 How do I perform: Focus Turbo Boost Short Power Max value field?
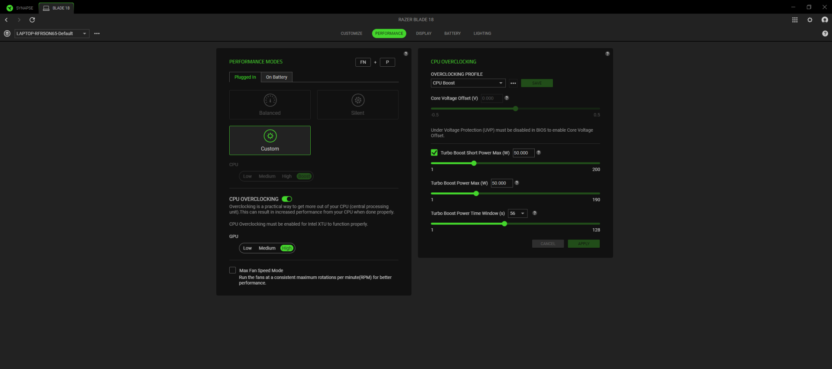point(523,153)
